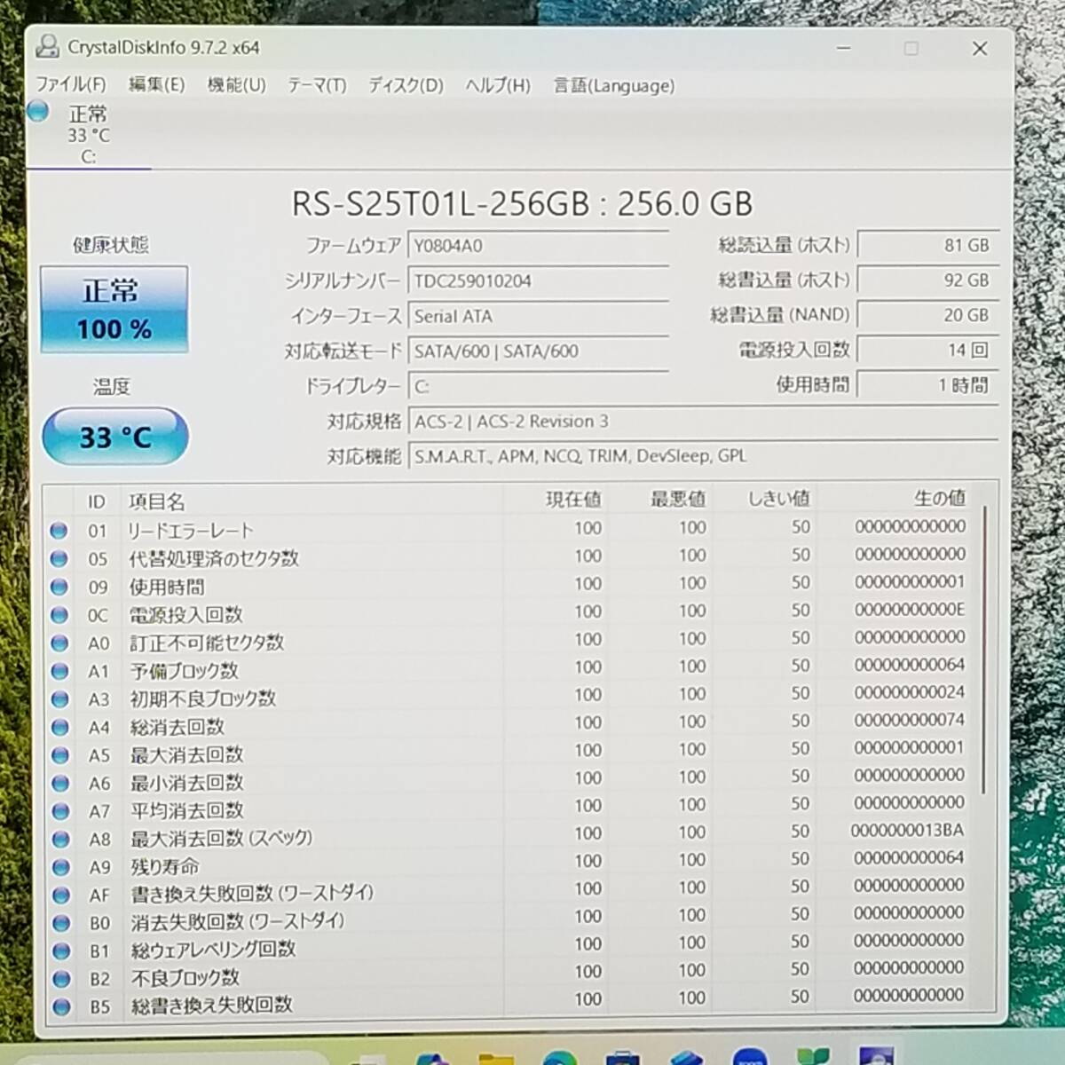Click the シリアルナンバー field TDC259010204
Viewport: 1065px width, 1065px height.
click(537, 281)
